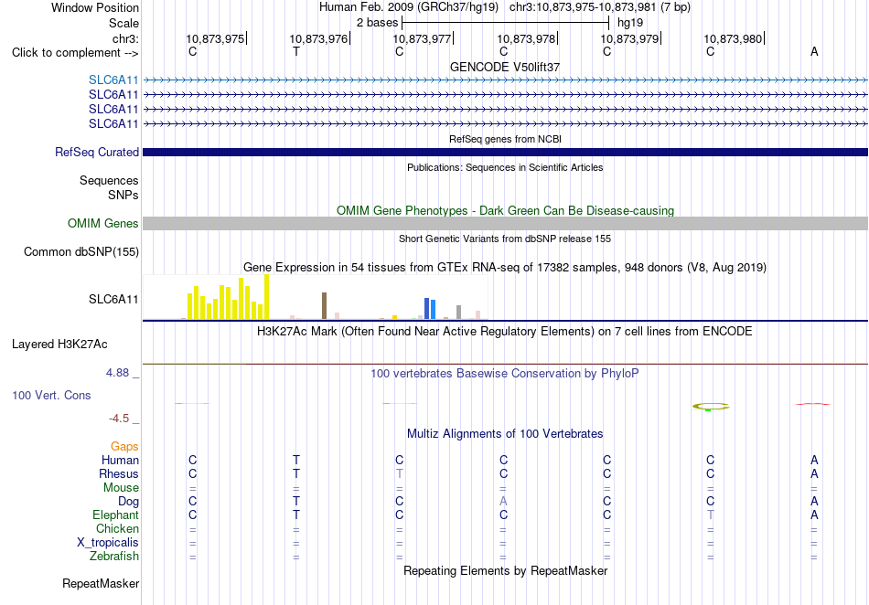Screen dimensions: 869x605
Task: Open 'Multiz Alignments of 100 Vertebrates' title
Action: point(505,434)
